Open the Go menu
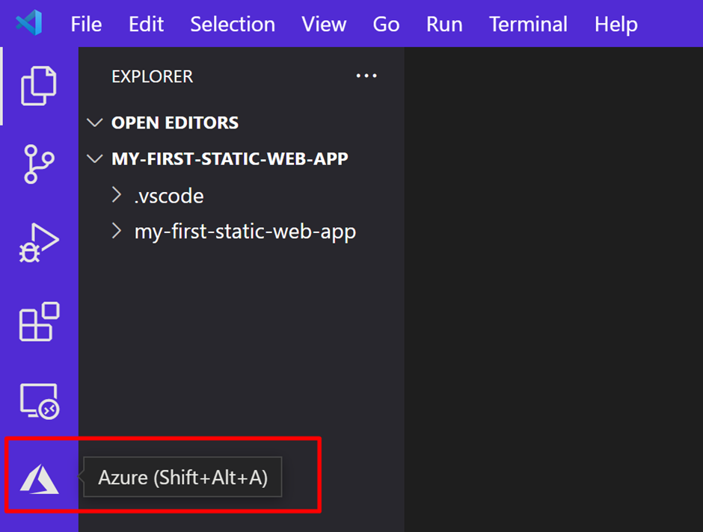703x532 pixels. pos(386,24)
